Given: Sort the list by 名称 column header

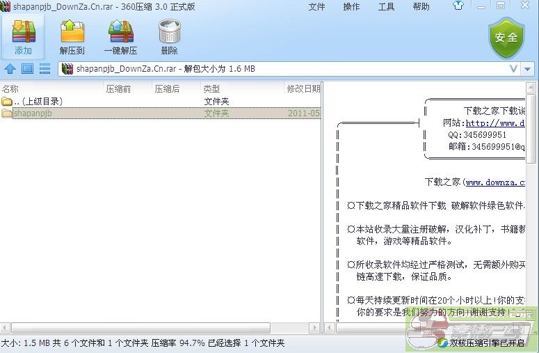Looking at the screenshot, I should click(x=10, y=88).
